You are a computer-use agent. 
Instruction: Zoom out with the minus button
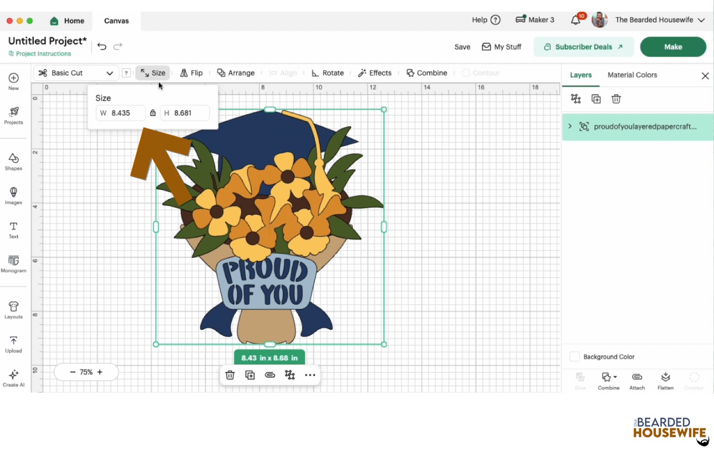73,372
